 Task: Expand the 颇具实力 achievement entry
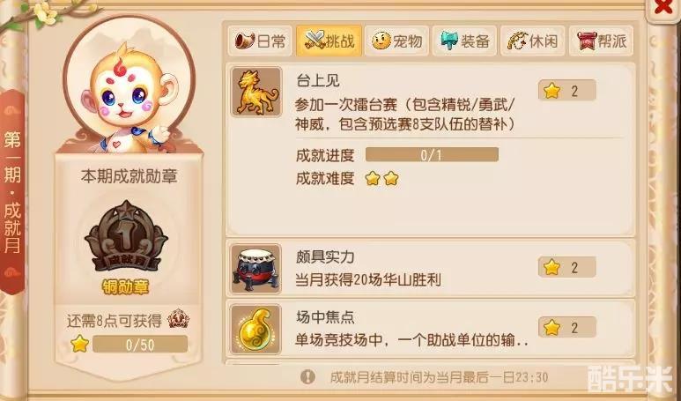(x=431, y=269)
